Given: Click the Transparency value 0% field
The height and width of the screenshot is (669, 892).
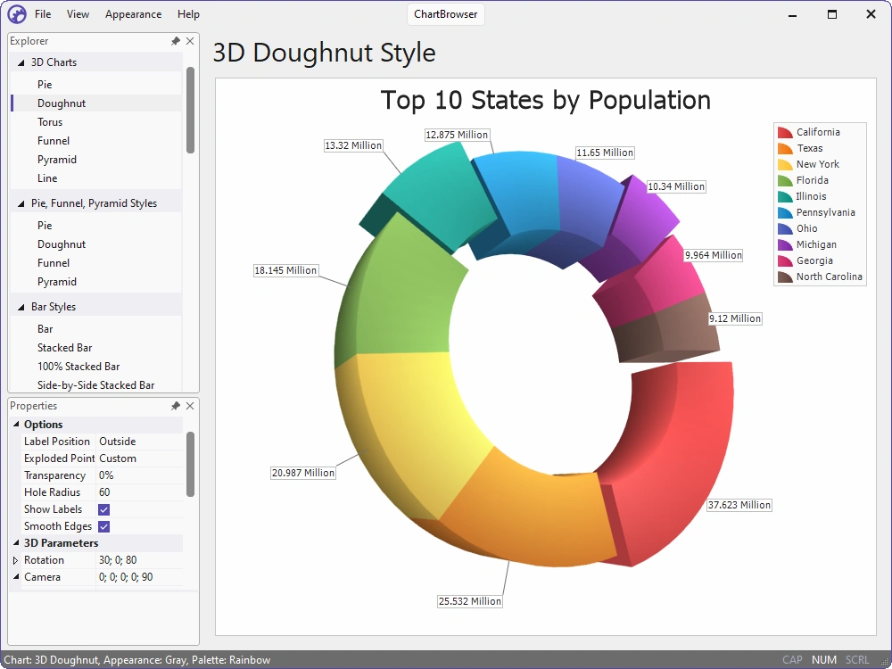Looking at the screenshot, I should tap(140, 475).
